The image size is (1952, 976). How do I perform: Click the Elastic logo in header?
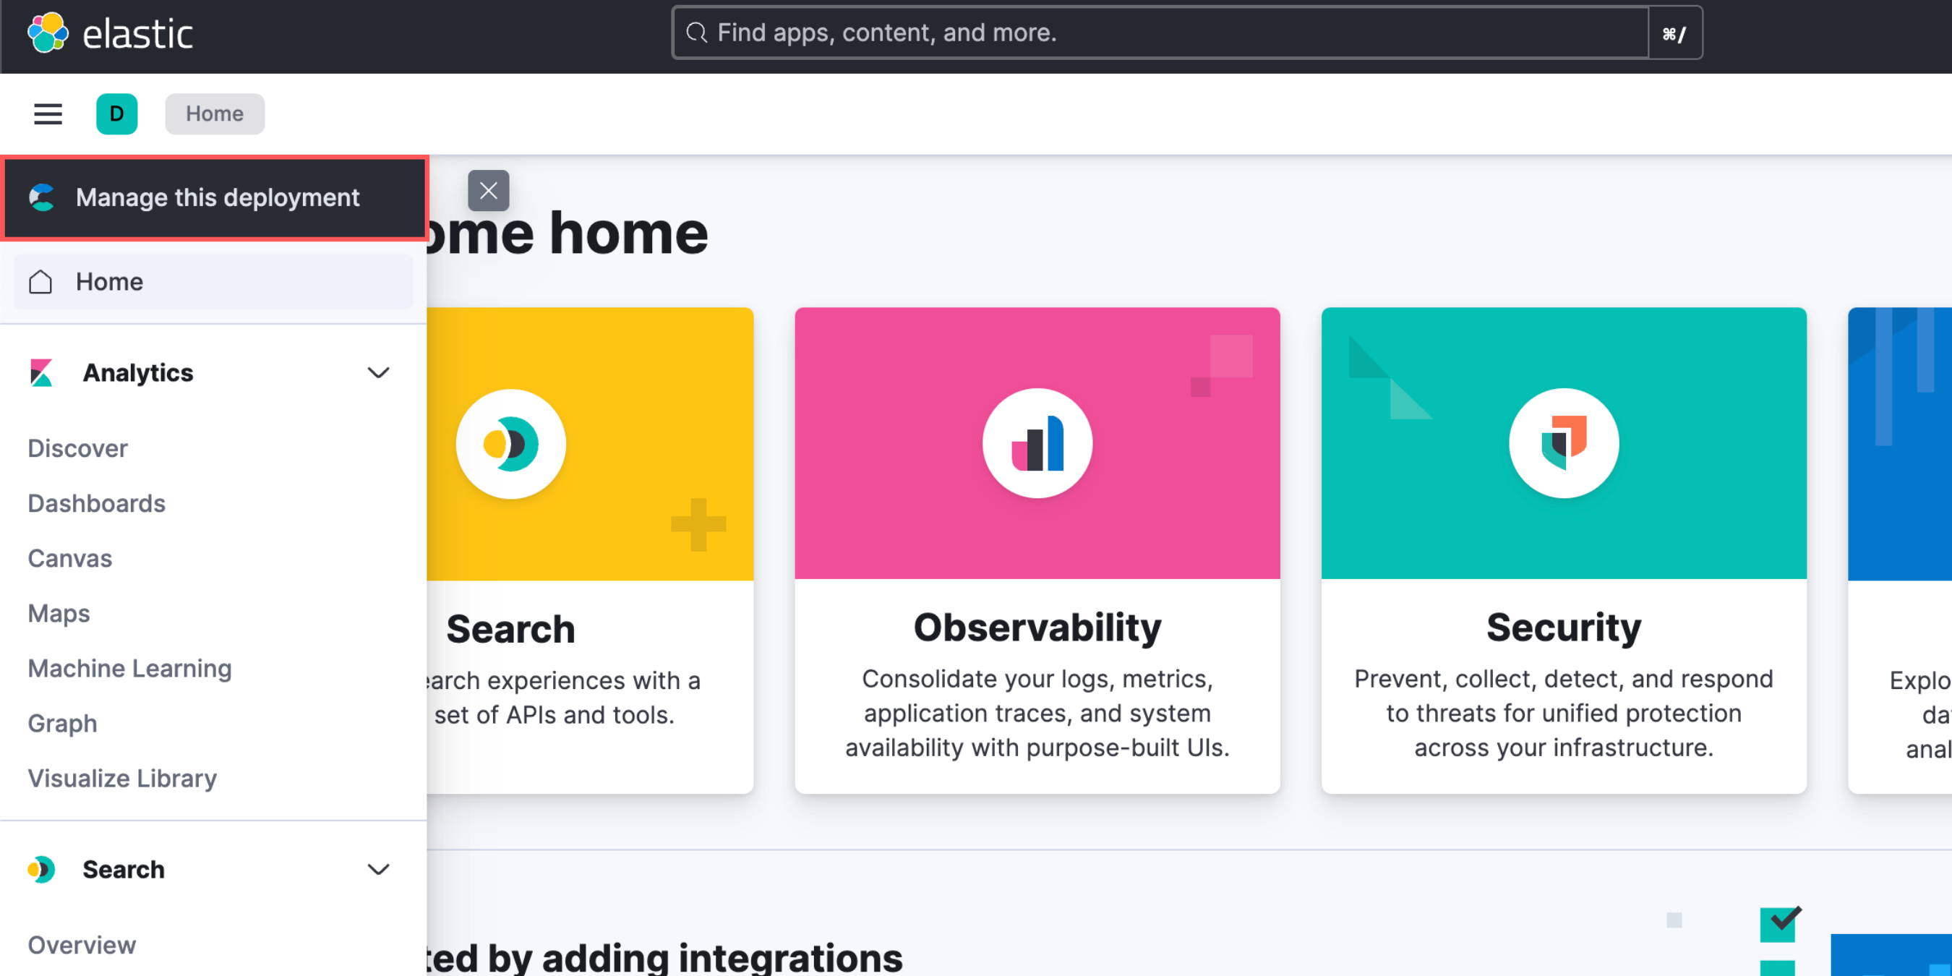tap(110, 33)
